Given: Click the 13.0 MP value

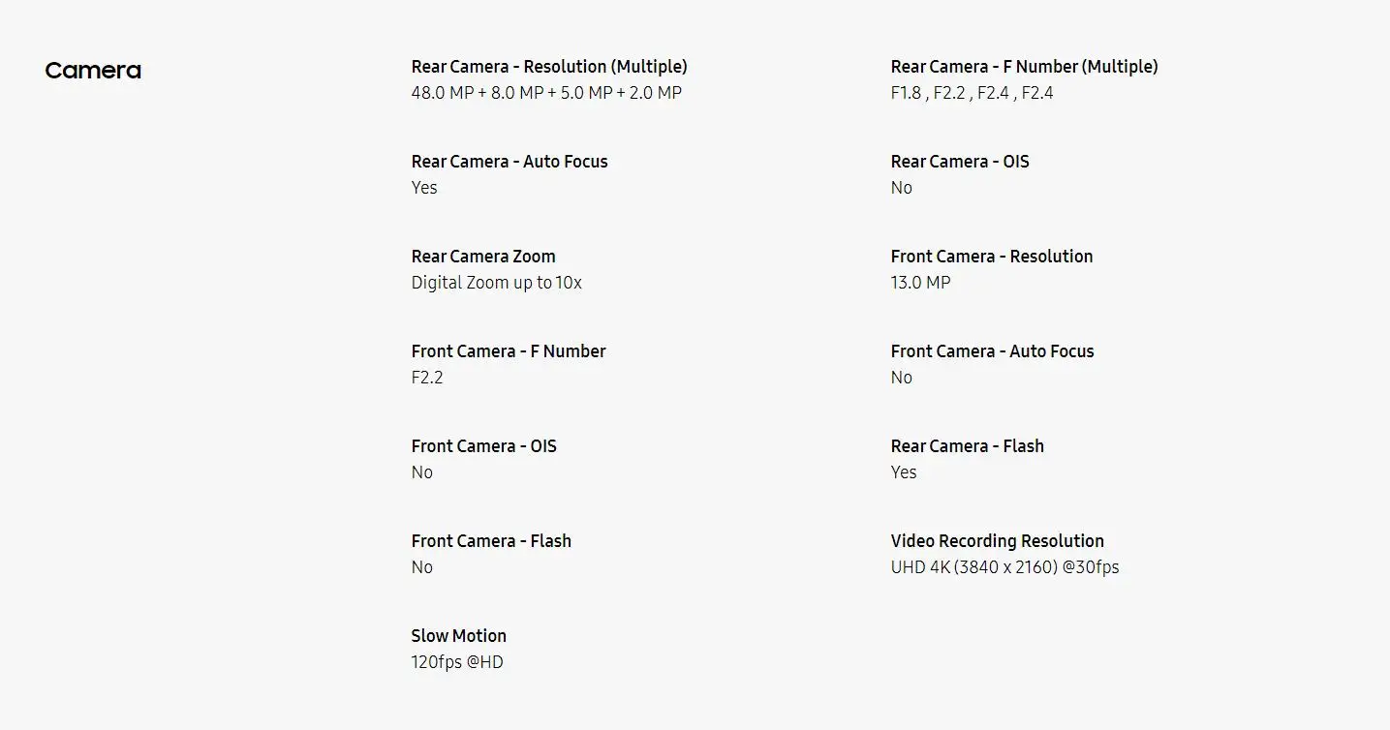Looking at the screenshot, I should pyautogui.click(x=920, y=283).
